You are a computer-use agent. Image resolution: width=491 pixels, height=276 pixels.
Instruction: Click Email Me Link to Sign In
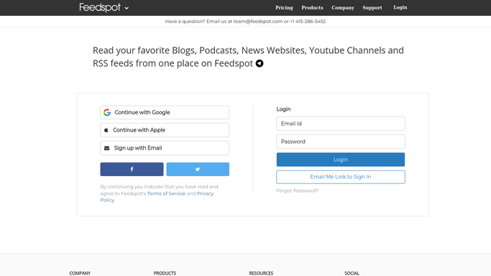coord(341,177)
